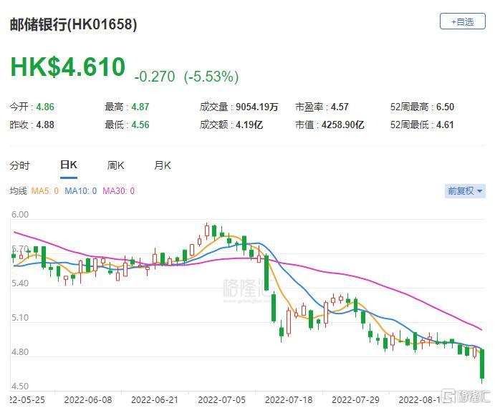The width and height of the screenshot is (495, 408).
Task: Click 最低 value 4.56
Action: click(x=140, y=125)
